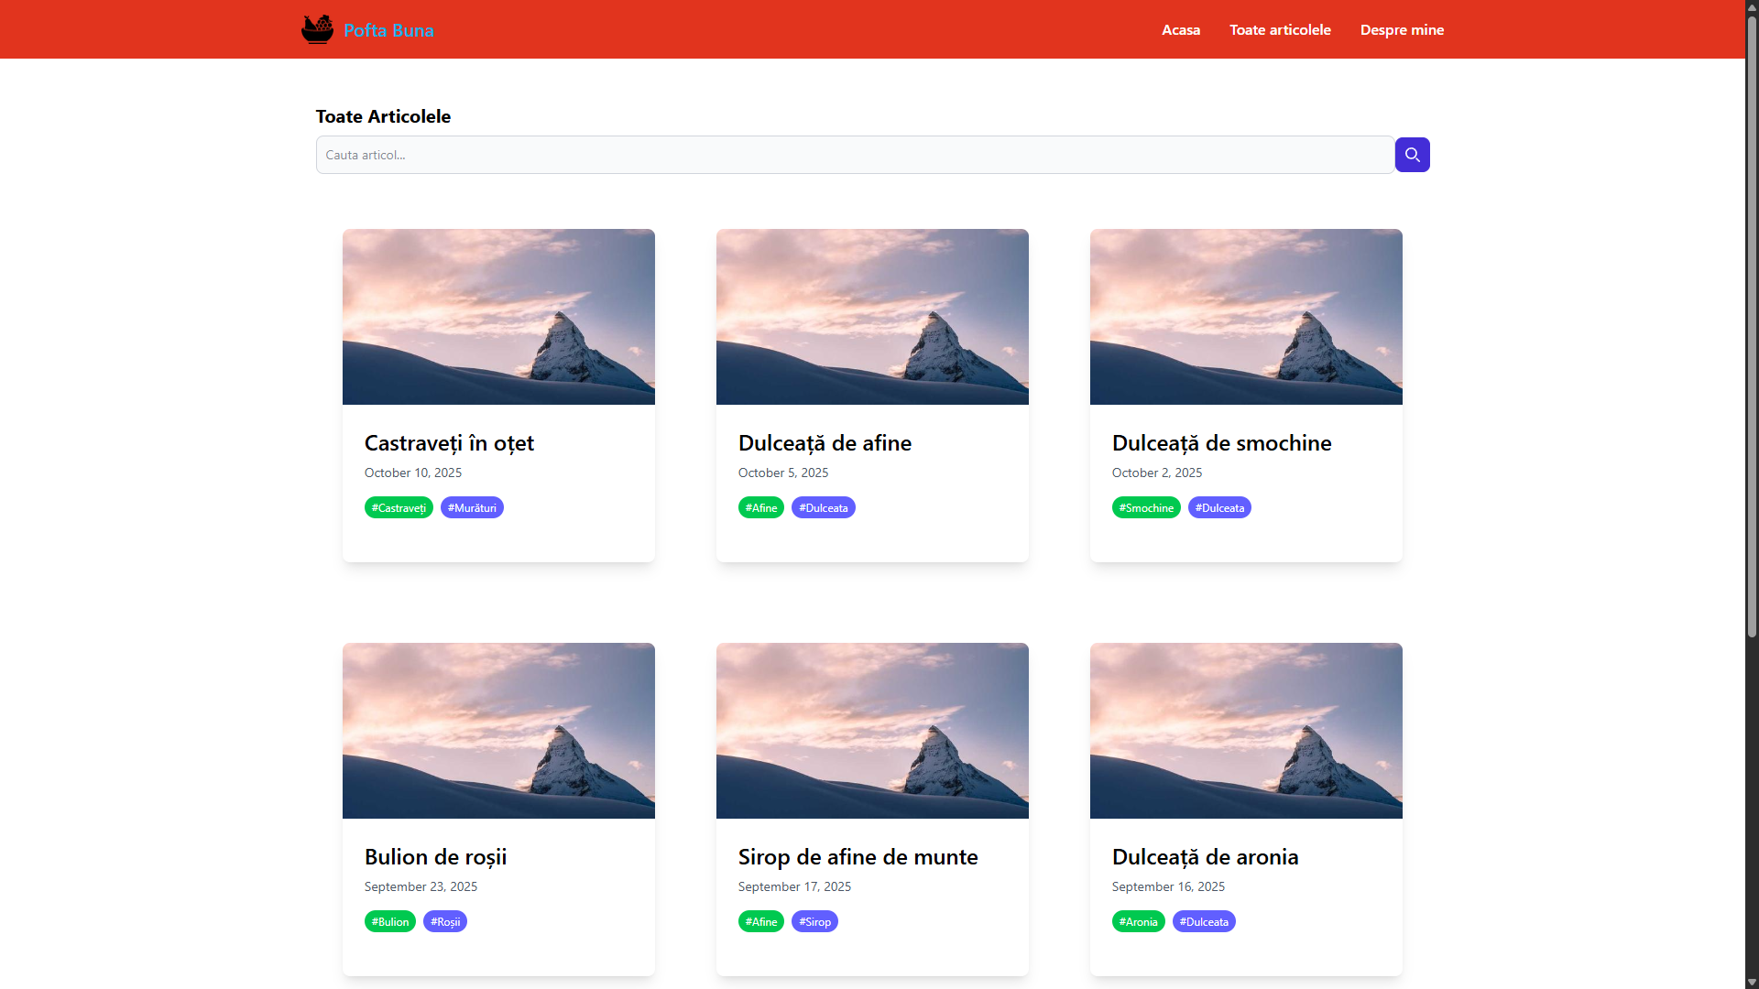1759x989 pixels.
Task: Filter by the #Smochine tag
Action: 1145,508
